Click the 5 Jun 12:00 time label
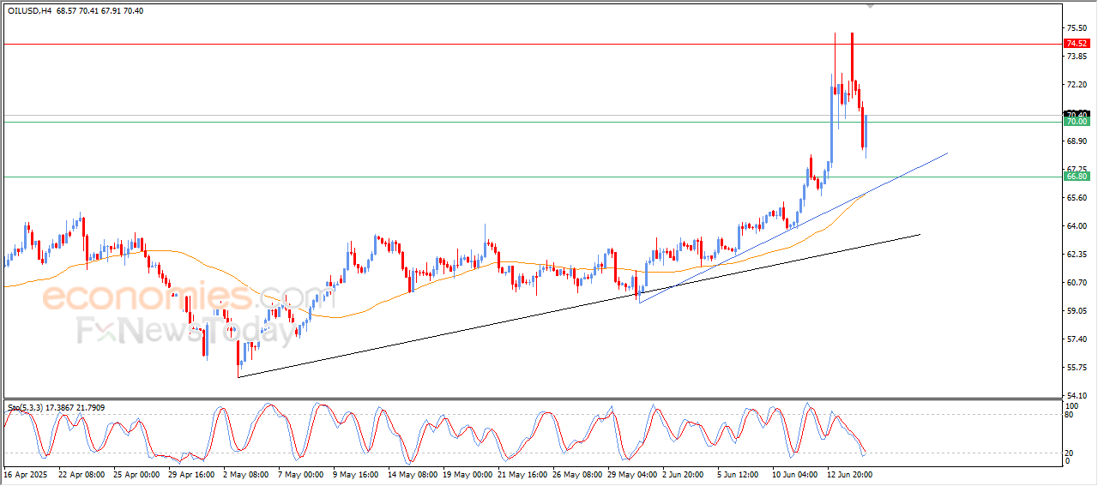The height and width of the screenshot is (486, 1098). point(738,473)
